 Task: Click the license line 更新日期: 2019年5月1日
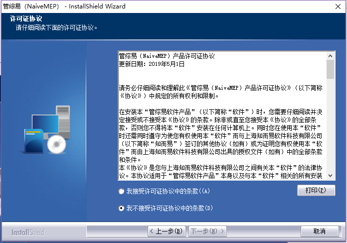tap(152, 64)
